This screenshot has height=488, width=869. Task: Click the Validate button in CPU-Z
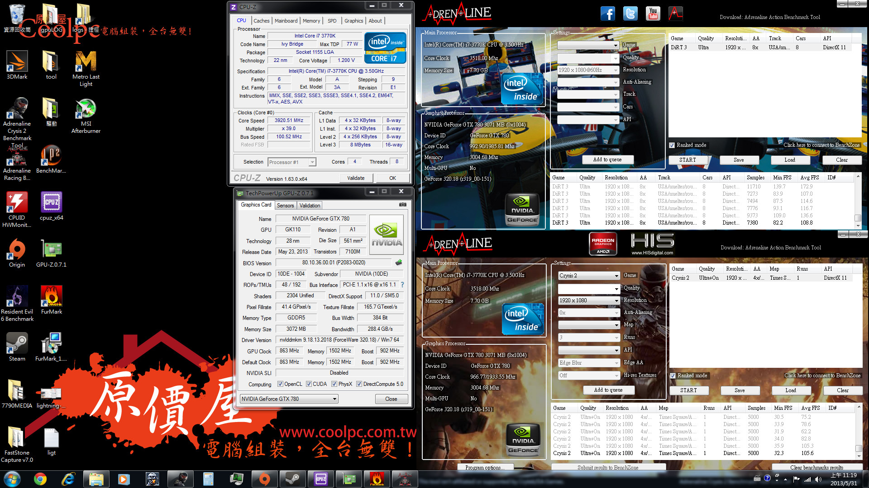tap(356, 178)
